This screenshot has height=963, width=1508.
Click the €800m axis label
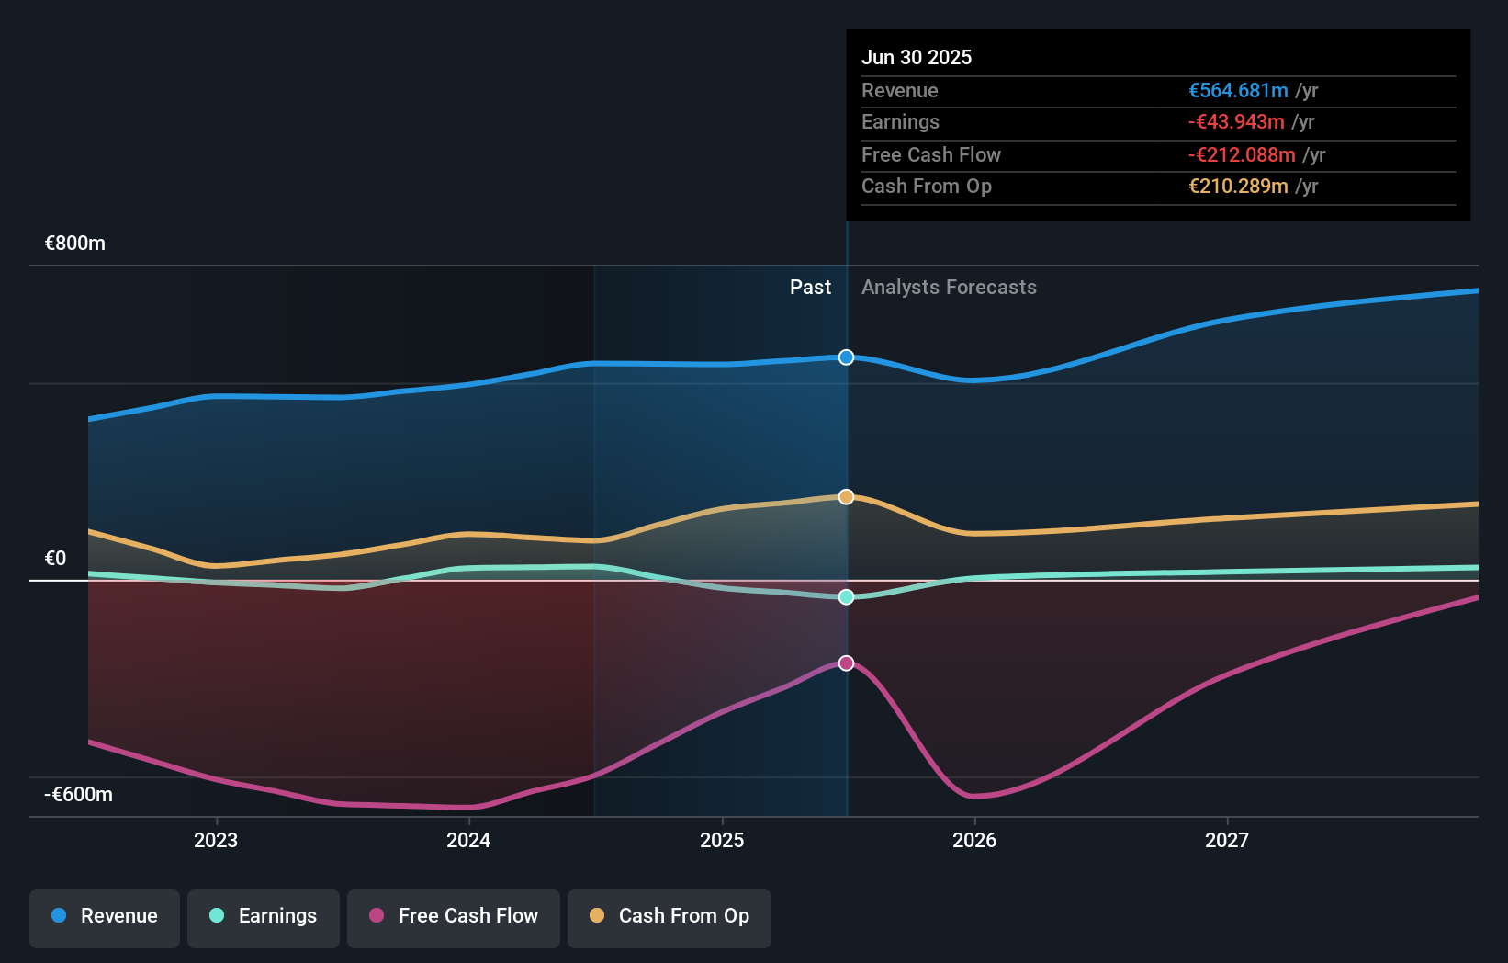coord(73,243)
